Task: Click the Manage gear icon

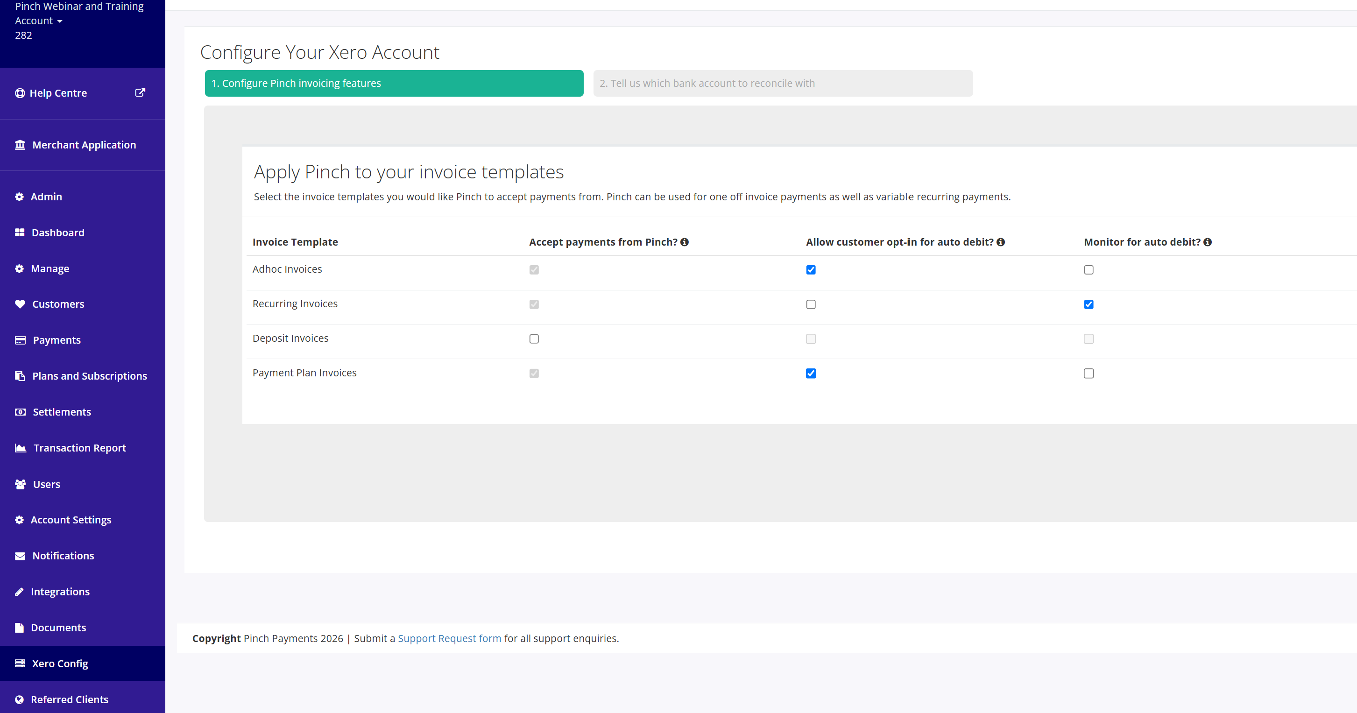Action: (x=20, y=269)
